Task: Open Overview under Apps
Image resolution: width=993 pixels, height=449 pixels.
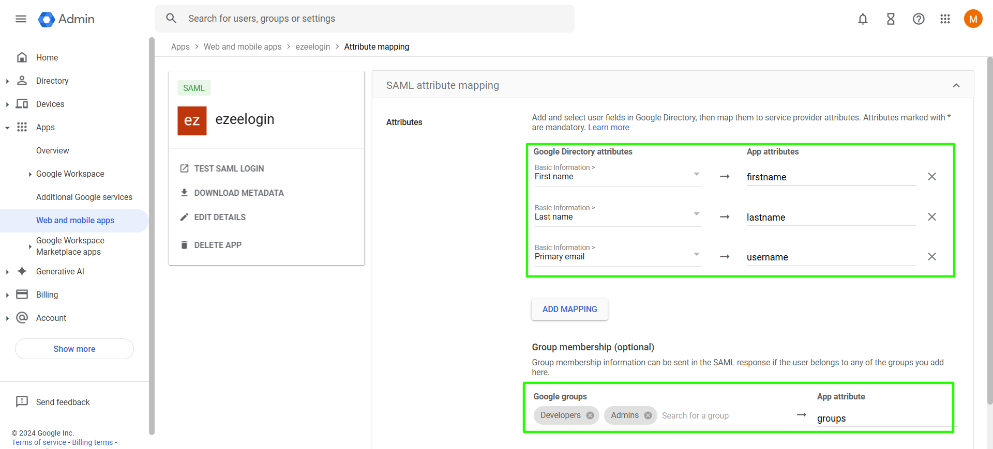Action: pos(53,150)
